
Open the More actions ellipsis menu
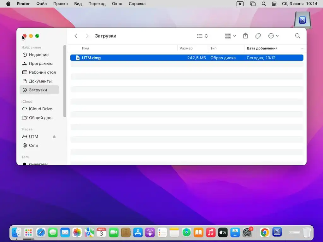coord(273,36)
